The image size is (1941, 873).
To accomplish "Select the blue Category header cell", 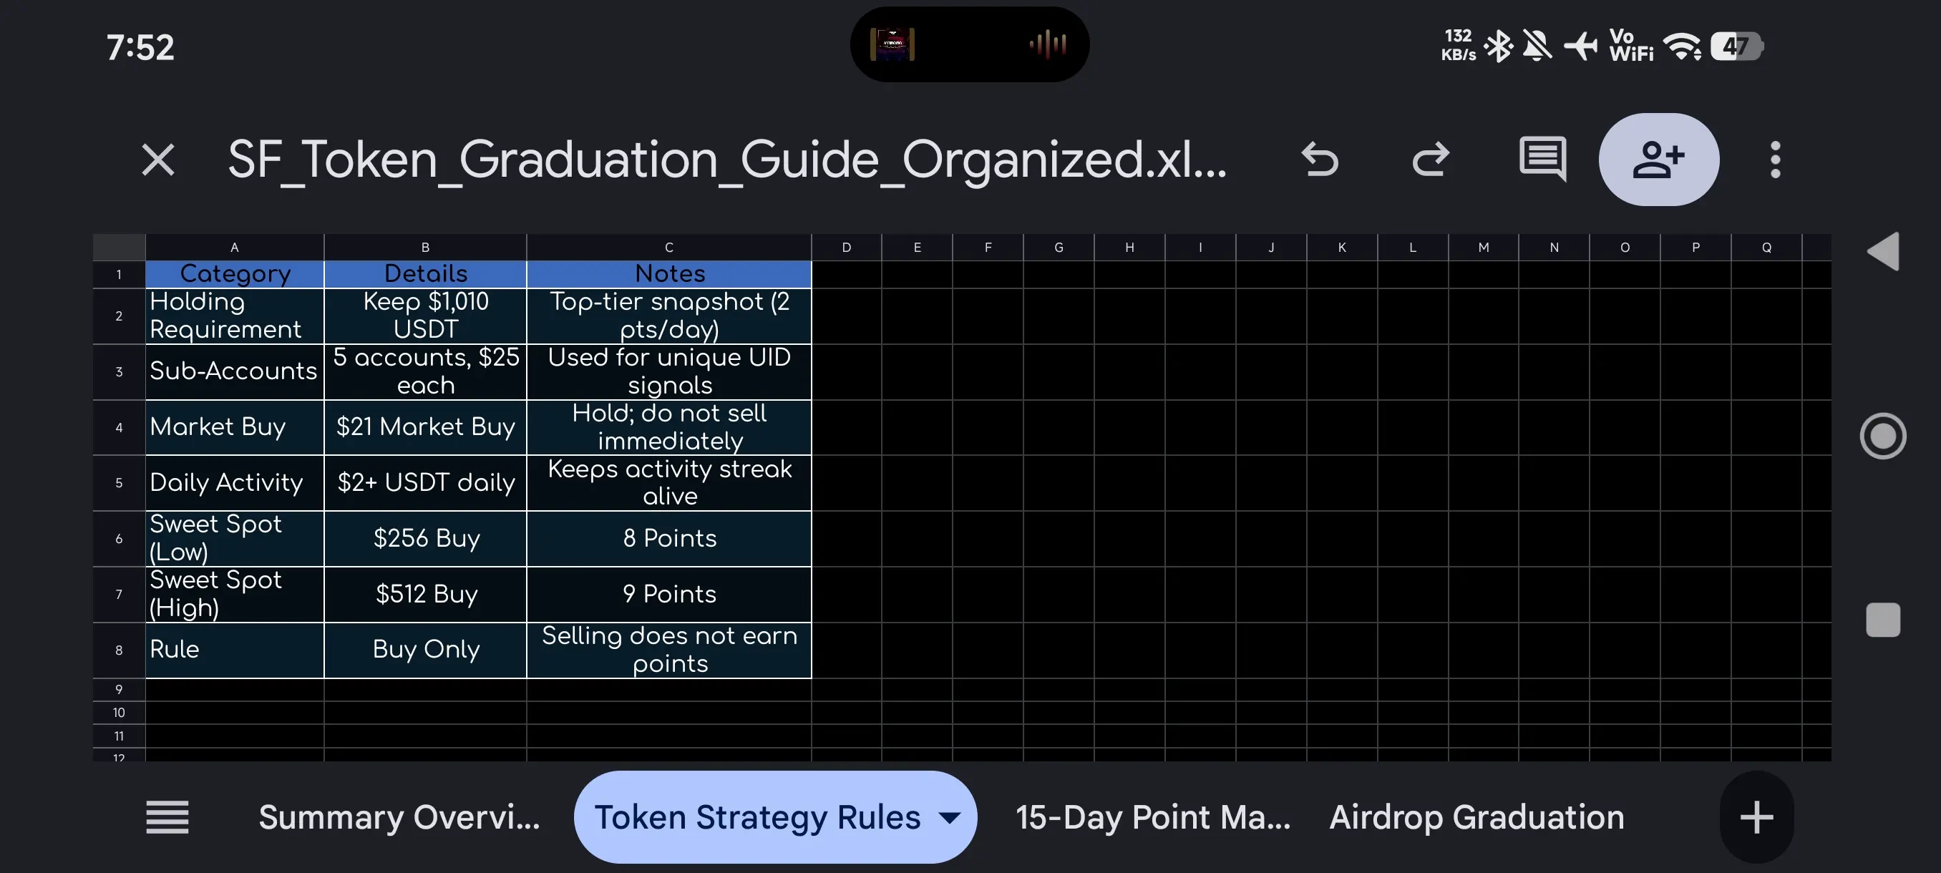I will [x=234, y=274].
